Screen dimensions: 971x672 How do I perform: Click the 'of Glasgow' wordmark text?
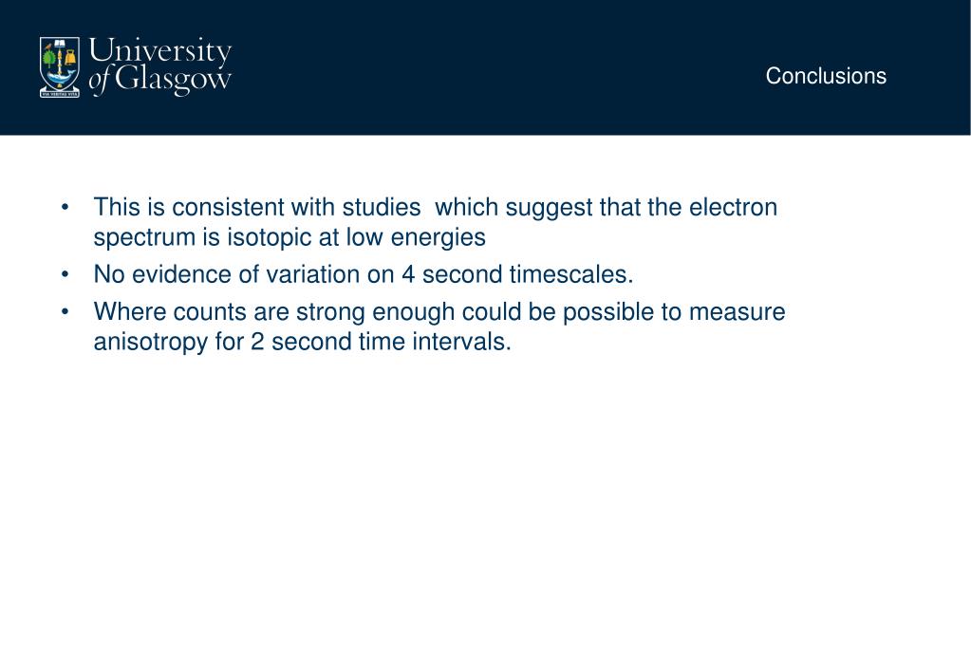point(159,80)
